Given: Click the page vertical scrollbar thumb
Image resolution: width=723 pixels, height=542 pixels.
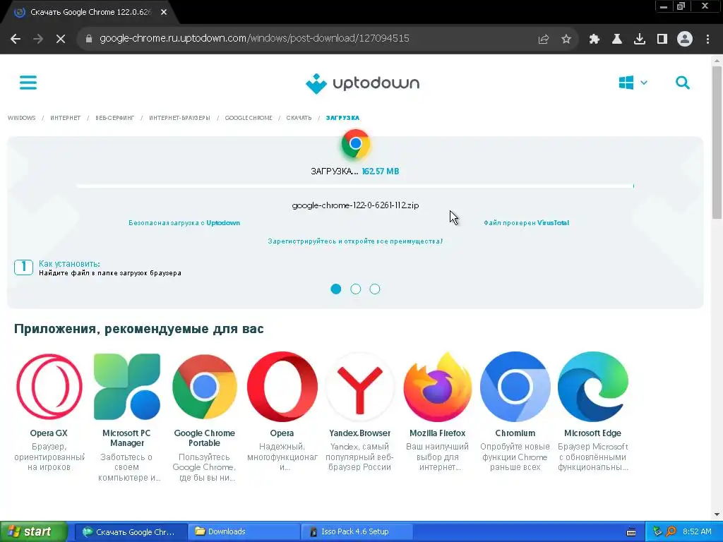Looking at the screenshot, I should pos(717,143).
